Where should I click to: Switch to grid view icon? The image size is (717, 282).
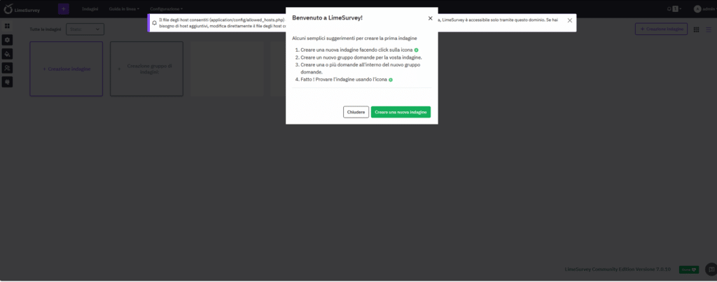696,29
